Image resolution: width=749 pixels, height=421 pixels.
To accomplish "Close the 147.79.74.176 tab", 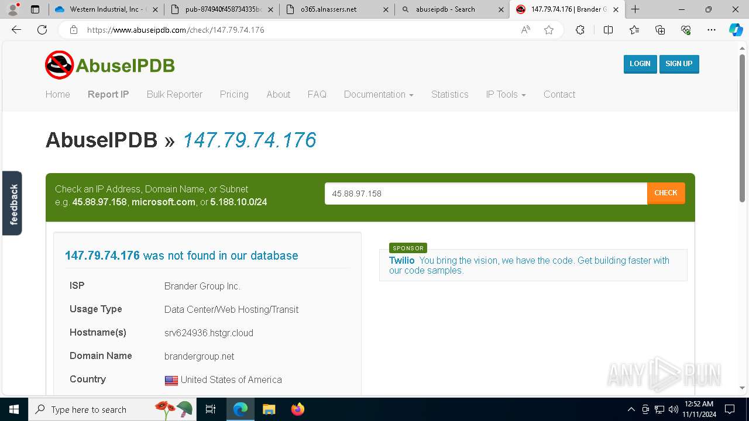I will coord(616,9).
